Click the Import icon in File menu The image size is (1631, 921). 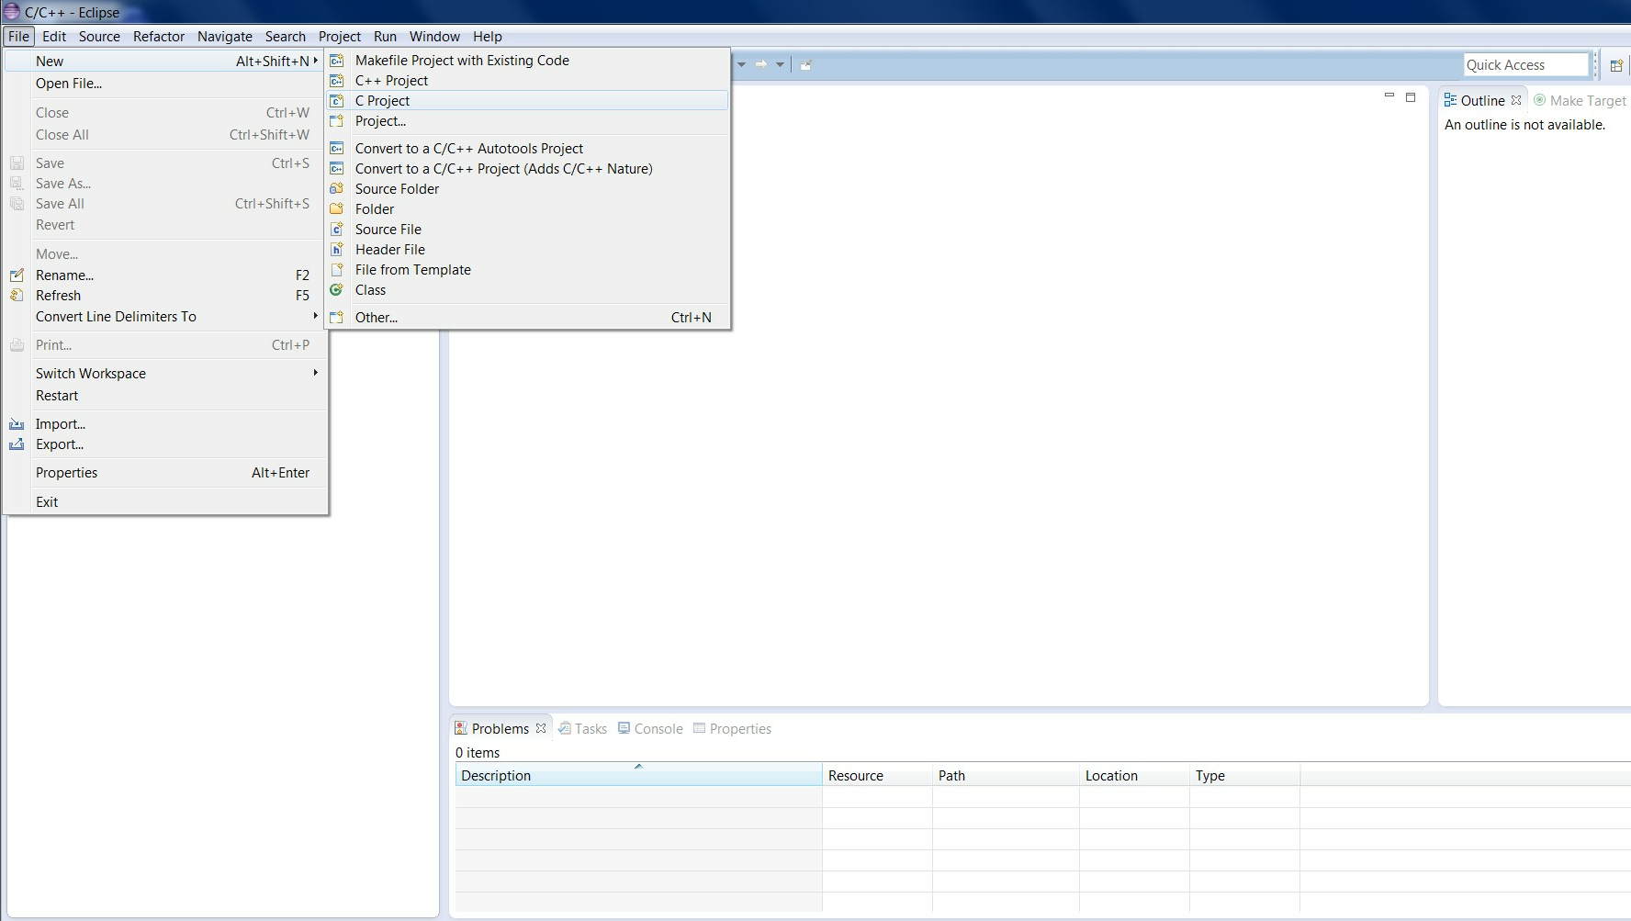coord(17,424)
